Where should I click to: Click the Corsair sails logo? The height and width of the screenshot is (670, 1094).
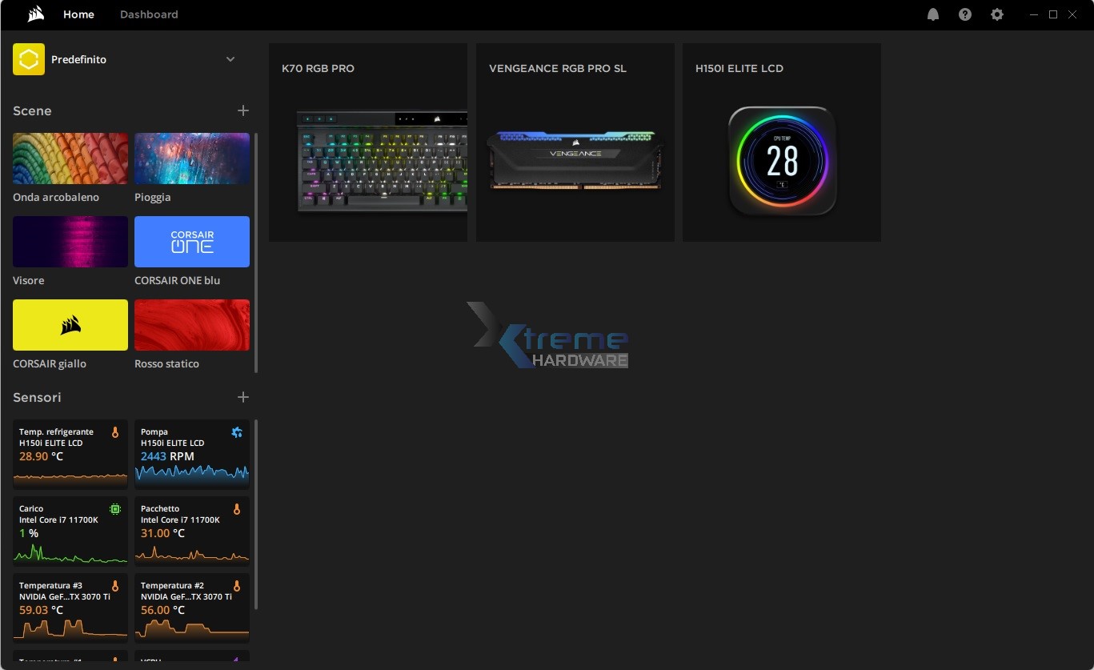coord(34,14)
